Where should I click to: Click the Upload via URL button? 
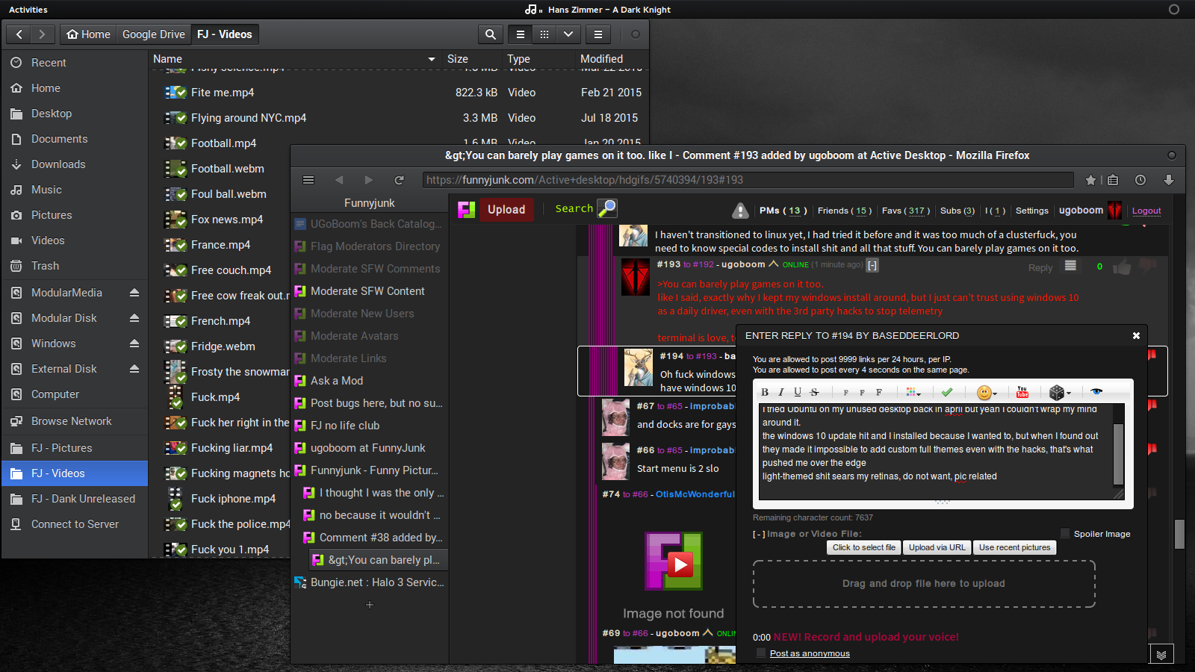coord(937,547)
